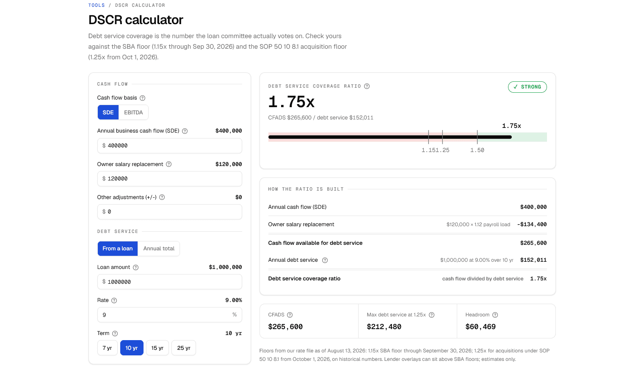The image size is (638, 374).
Task: Switch debt service to Annual total
Action: (x=159, y=249)
